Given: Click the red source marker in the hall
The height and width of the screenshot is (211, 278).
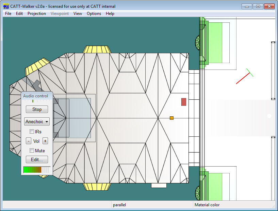Looking at the screenshot, I should point(184,102).
